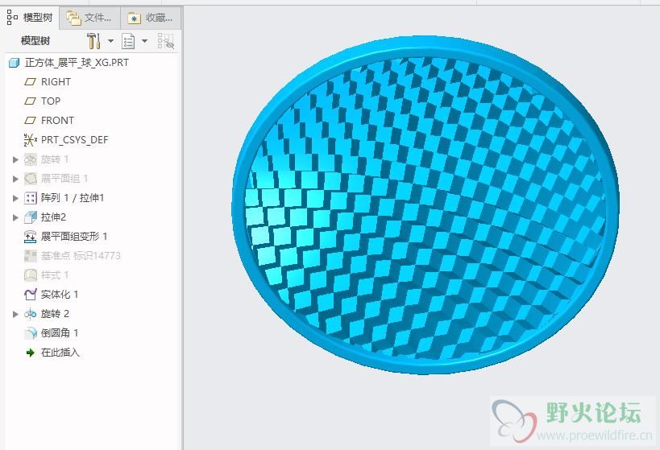Select the 倒圆角 1 round feature
Image resolution: width=660 pixels, height=450 pixels.
pyautogui.click(x=60, y=333)
